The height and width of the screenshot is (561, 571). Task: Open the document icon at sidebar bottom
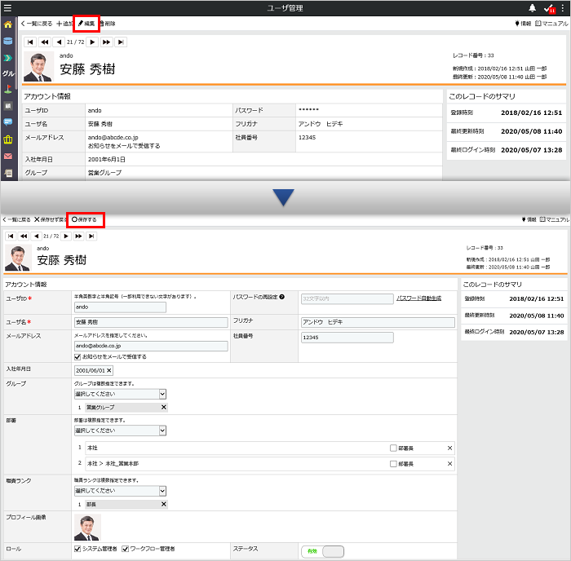point(8,173)
